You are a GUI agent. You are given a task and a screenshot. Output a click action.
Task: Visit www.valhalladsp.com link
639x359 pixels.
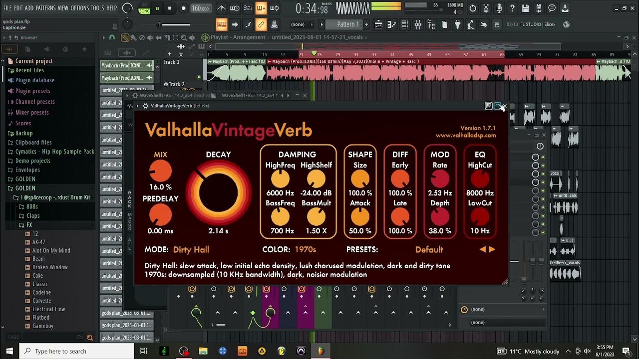466,136
